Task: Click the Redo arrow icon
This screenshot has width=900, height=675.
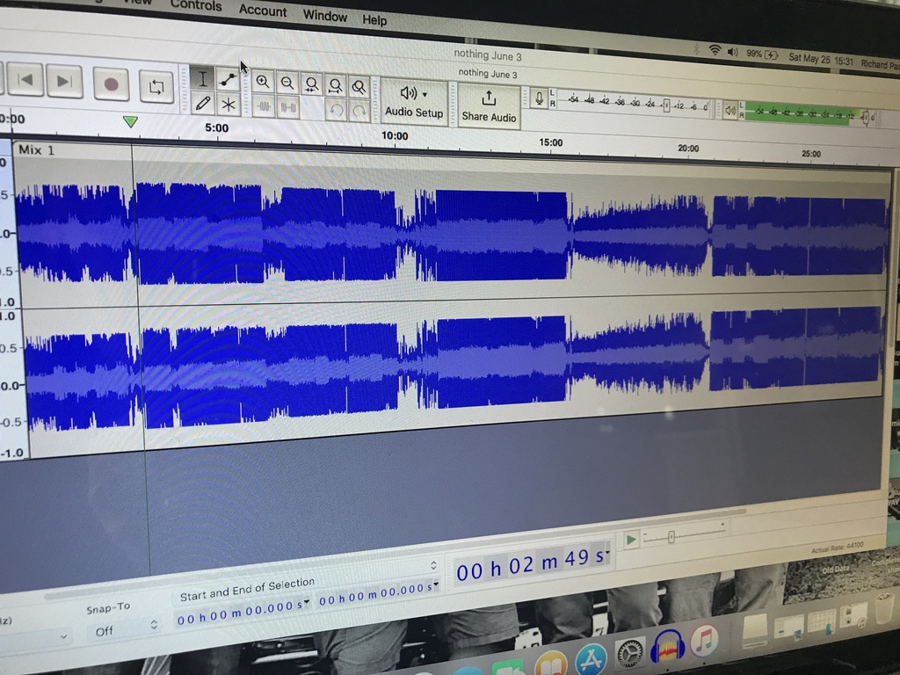Action: point(359,112)
